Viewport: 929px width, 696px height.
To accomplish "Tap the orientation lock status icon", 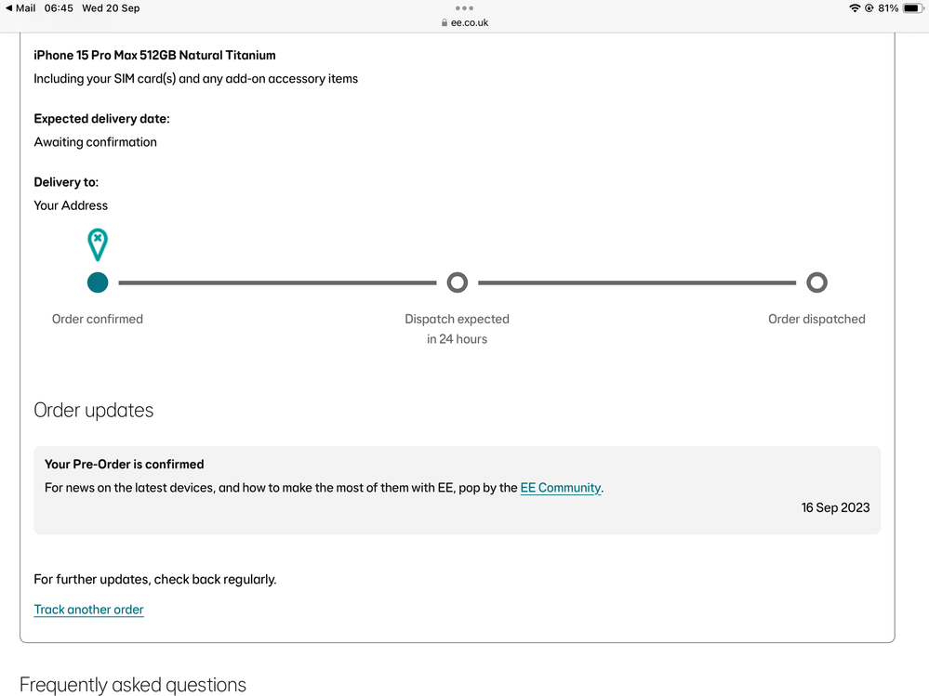I will click(x=869, y=8).
